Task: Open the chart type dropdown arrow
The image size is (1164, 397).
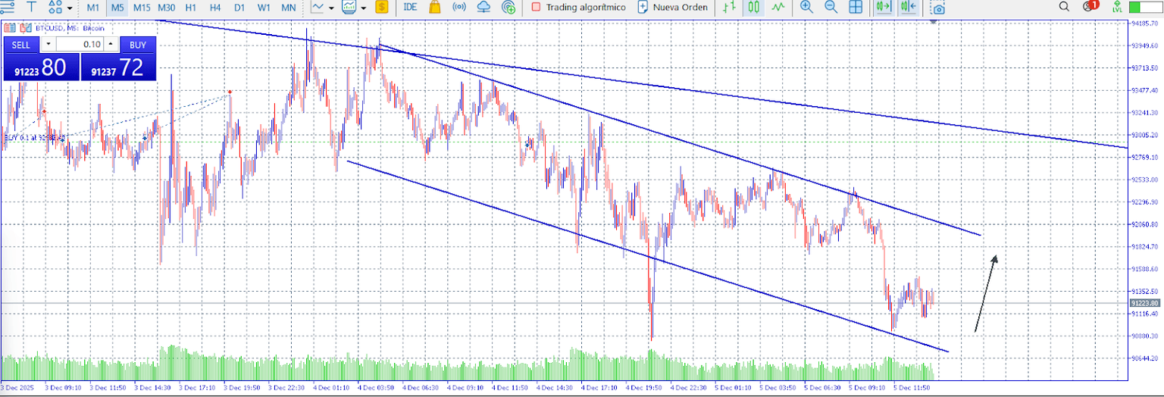Action: tap(331, 8)
